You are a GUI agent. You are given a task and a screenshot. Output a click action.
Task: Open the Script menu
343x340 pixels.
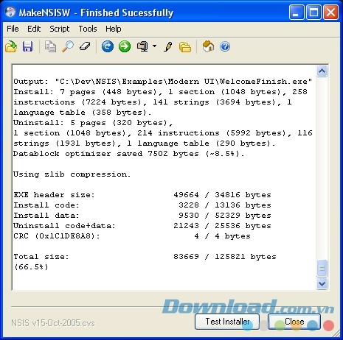[60, 29]
